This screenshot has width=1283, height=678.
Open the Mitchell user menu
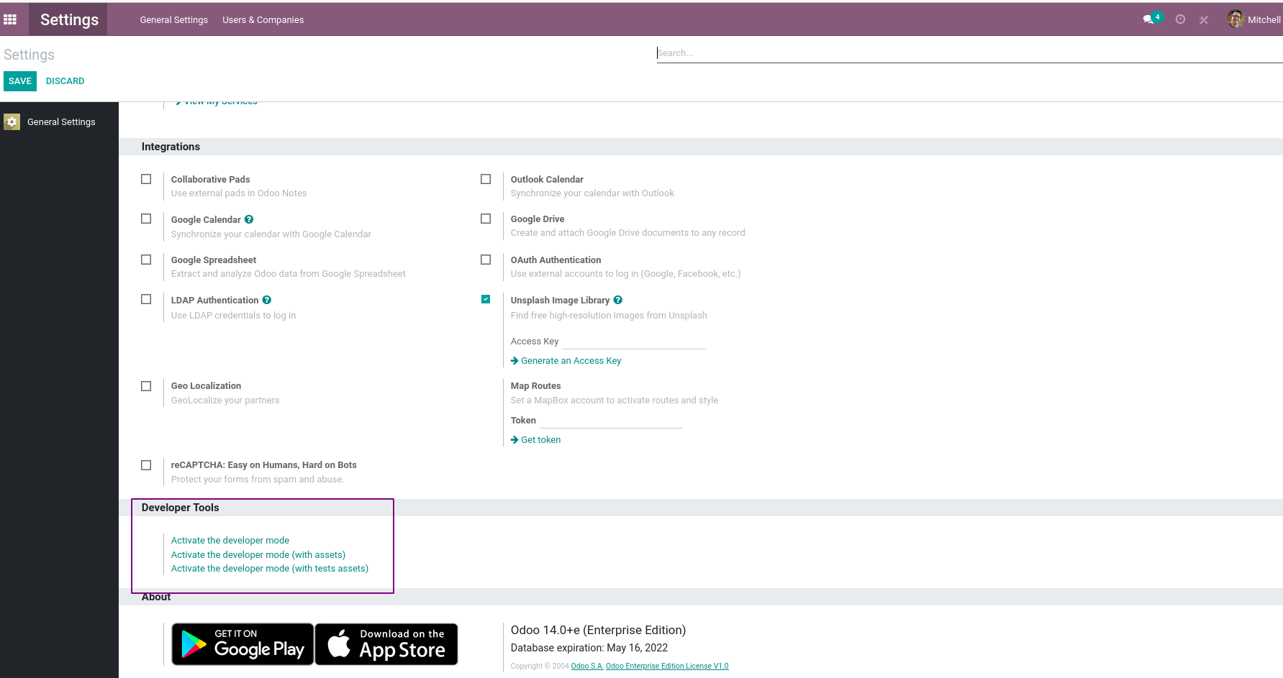tap(1253, 19)
